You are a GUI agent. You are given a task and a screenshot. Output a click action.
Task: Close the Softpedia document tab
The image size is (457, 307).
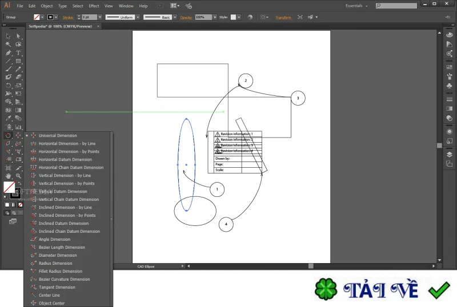coord(98,26)
